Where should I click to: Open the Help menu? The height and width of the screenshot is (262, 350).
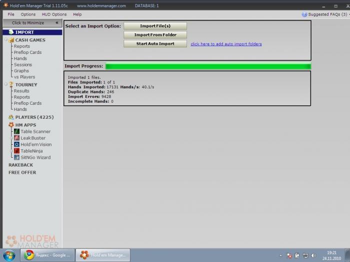pos(77,14)
